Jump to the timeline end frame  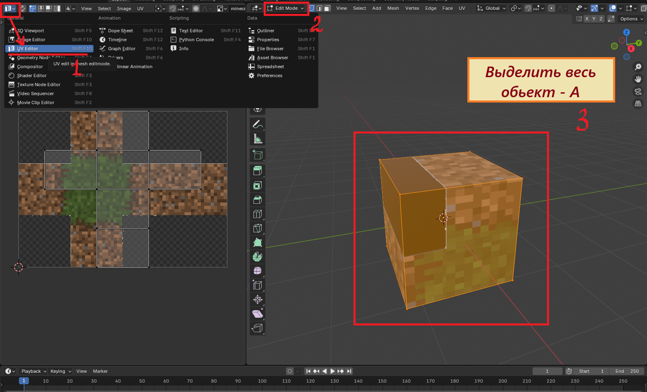click(349, 371)
